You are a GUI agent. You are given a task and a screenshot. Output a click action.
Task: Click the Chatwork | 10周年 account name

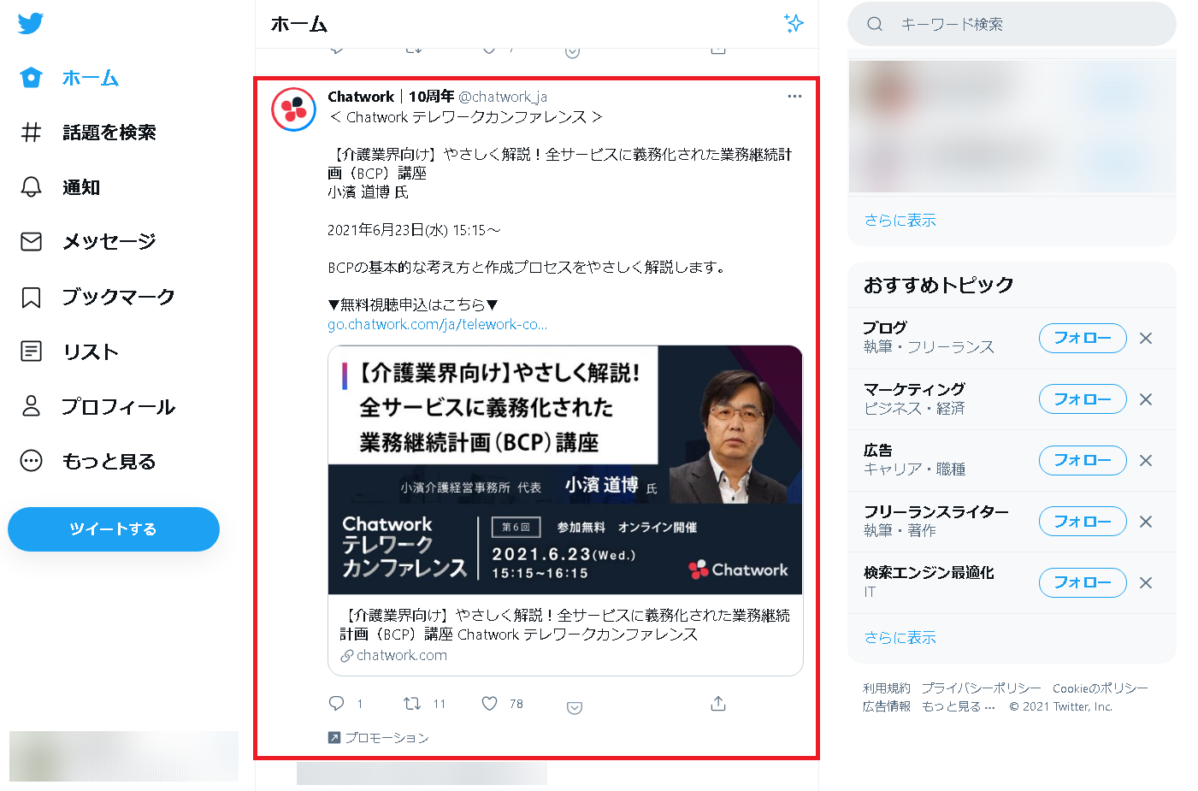pos(391,97)
